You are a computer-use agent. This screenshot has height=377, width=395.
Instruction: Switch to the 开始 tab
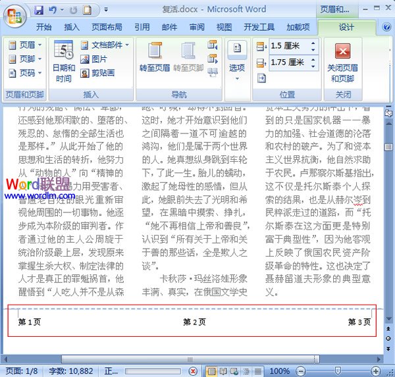tap(44, 27)
